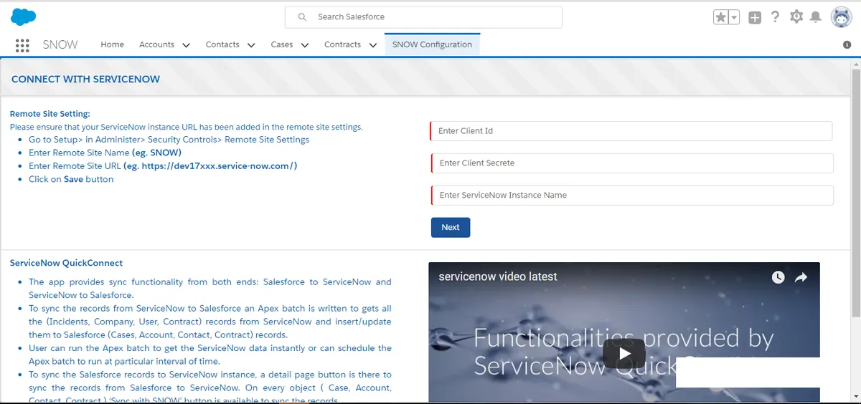The width and height of the screenshot is (861, 404).
Task: Open the Help question mark icon
Action: pos(775,16)
